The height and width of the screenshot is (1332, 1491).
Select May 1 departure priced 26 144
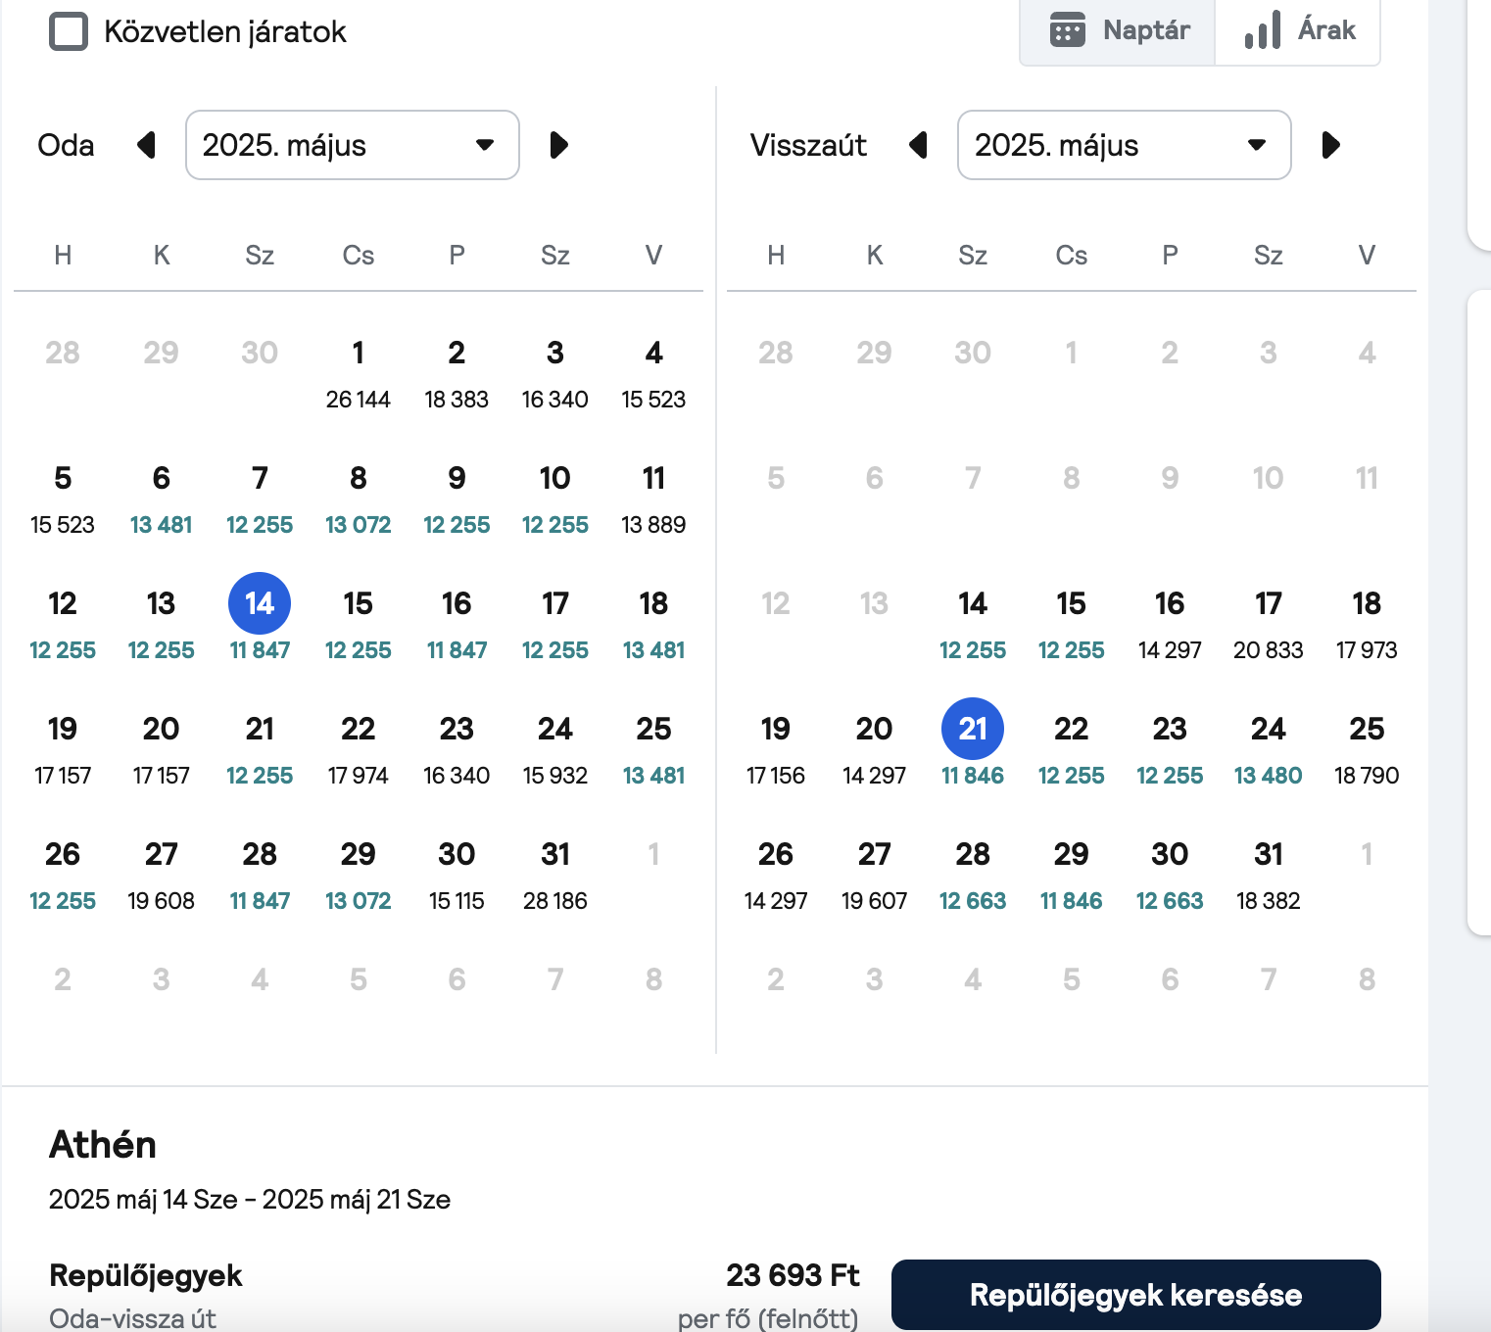(x=359, y=373)
